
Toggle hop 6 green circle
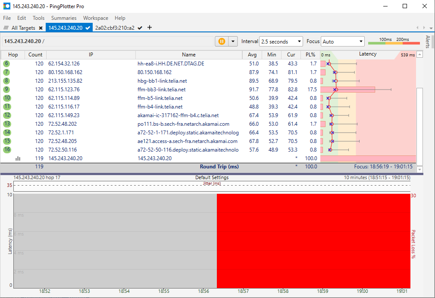click(6, 63)
